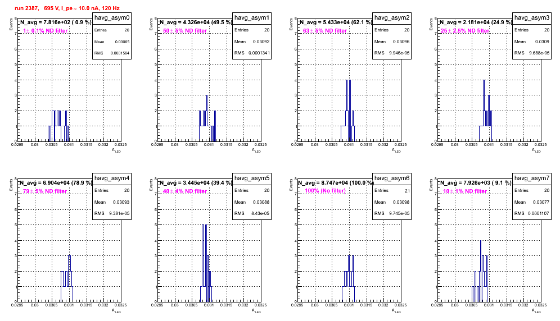Select the havg_asym1 stats box title
The height and width of the screenshot is (321, 560).
(x=252, y=17)
